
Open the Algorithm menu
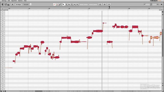[14, 1]
